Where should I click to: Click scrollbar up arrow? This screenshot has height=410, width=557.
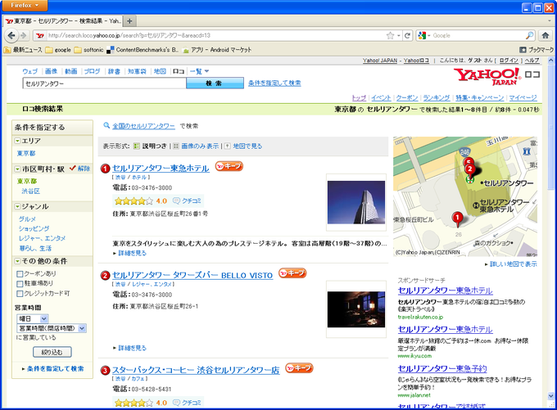(x=551, y=61)
